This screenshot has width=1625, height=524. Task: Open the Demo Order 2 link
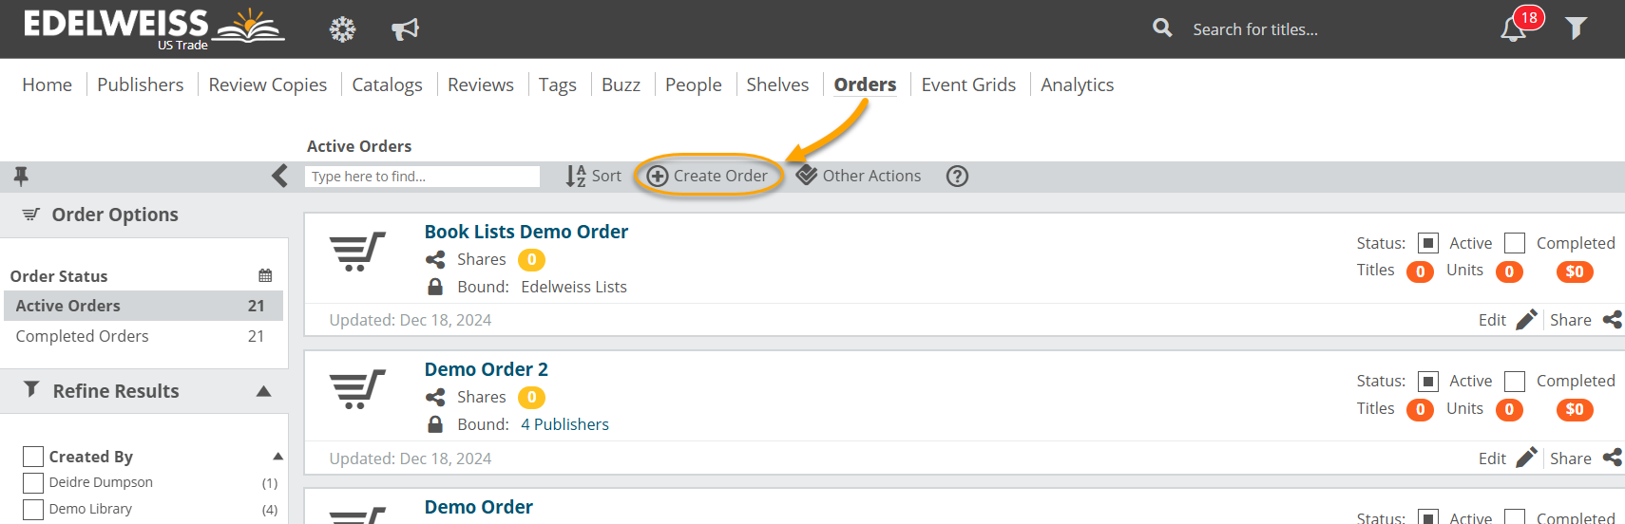pos(486,369)
